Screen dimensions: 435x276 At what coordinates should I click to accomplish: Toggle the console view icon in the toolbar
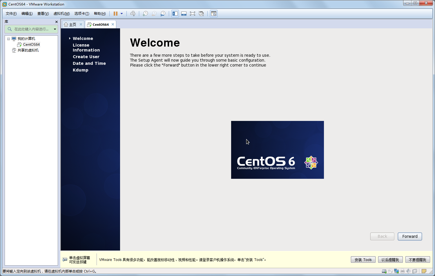point(214,14)
